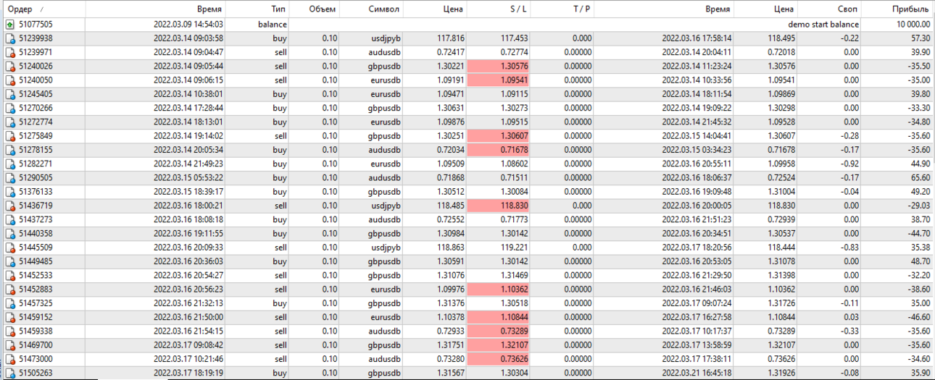Image resolution: width=935 pixels, height=380 pixels.
Task: Select the close price 118.444
Action: pos(780,248)
